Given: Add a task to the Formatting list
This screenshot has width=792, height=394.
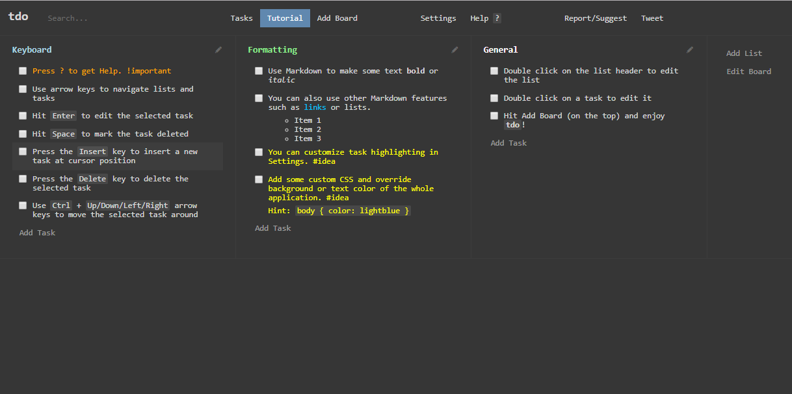Looking at the screenshot, I should tap(273, 228).
